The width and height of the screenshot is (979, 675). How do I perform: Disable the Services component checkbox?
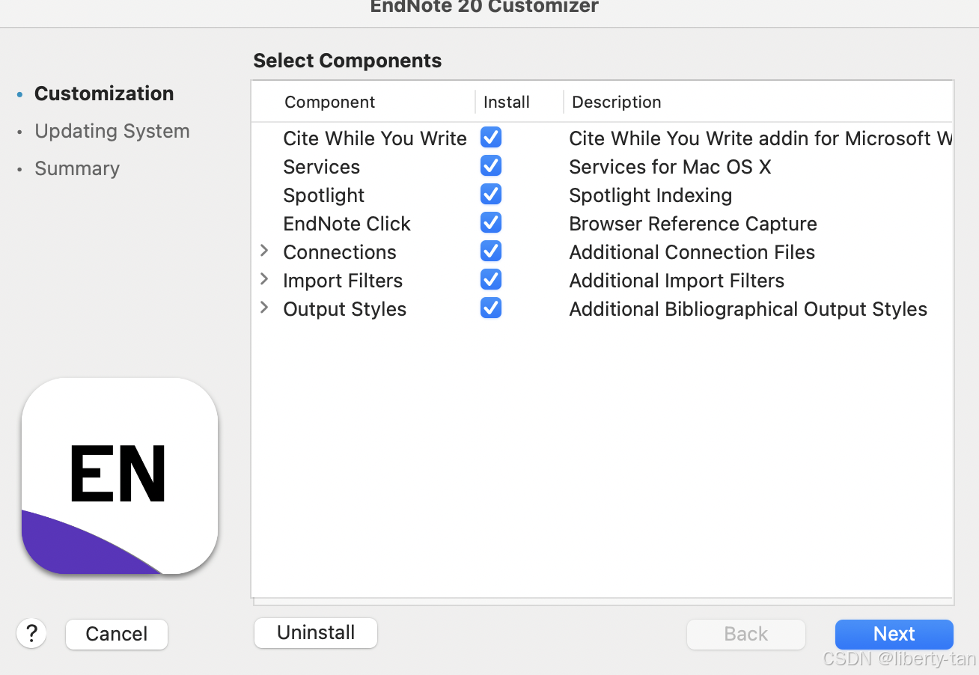pyautogui.click(x=490, y=165)
